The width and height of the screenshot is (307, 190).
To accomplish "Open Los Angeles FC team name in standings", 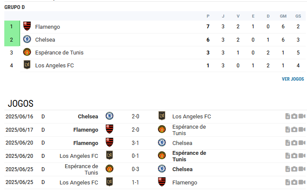I will pyautogui.click(x=55, y=66).
